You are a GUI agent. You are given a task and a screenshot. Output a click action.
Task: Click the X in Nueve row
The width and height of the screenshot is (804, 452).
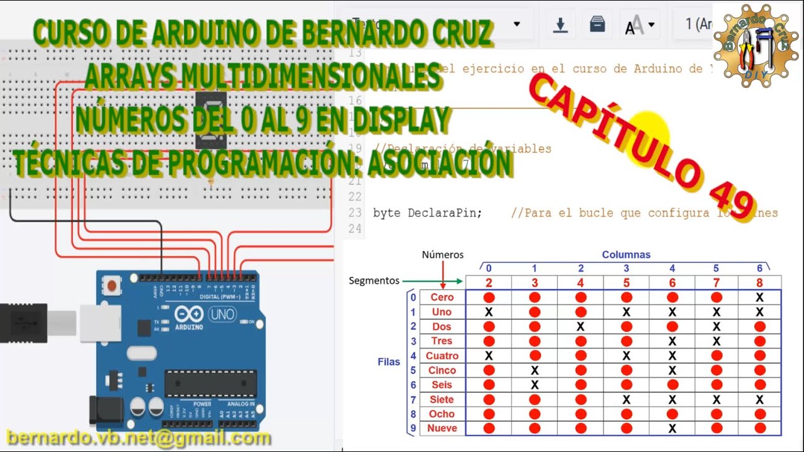click(672, 429)
